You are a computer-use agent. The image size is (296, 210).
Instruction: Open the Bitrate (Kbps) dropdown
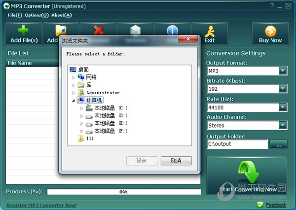point(283,89)
